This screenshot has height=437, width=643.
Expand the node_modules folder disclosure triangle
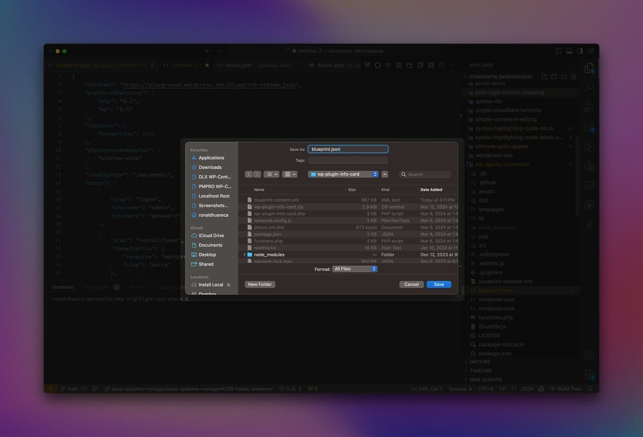point(244,255)
